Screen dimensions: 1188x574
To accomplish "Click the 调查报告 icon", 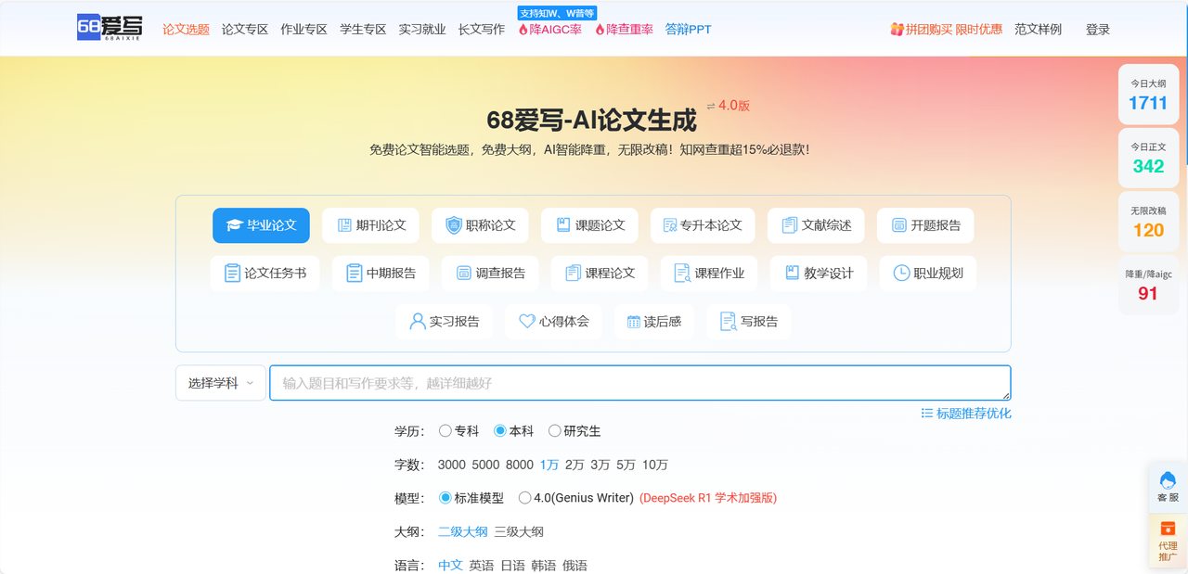I will (464, 274).
